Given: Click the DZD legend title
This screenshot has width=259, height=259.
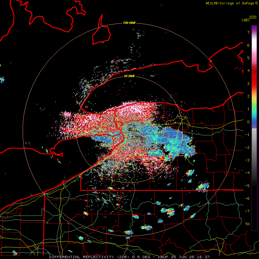Looking at the screenshot, I should pos(253,17).
